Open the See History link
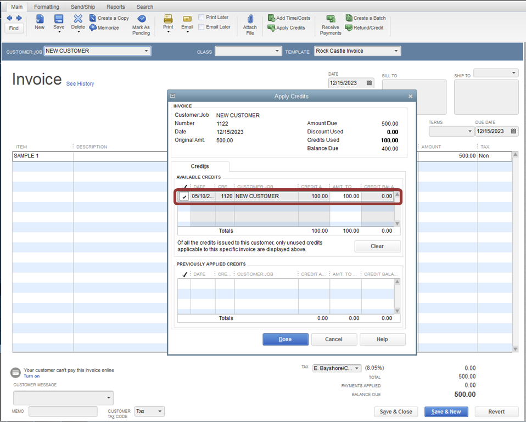 [80, 84]
